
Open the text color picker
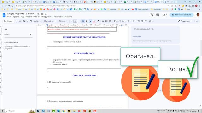pos(94,21)
